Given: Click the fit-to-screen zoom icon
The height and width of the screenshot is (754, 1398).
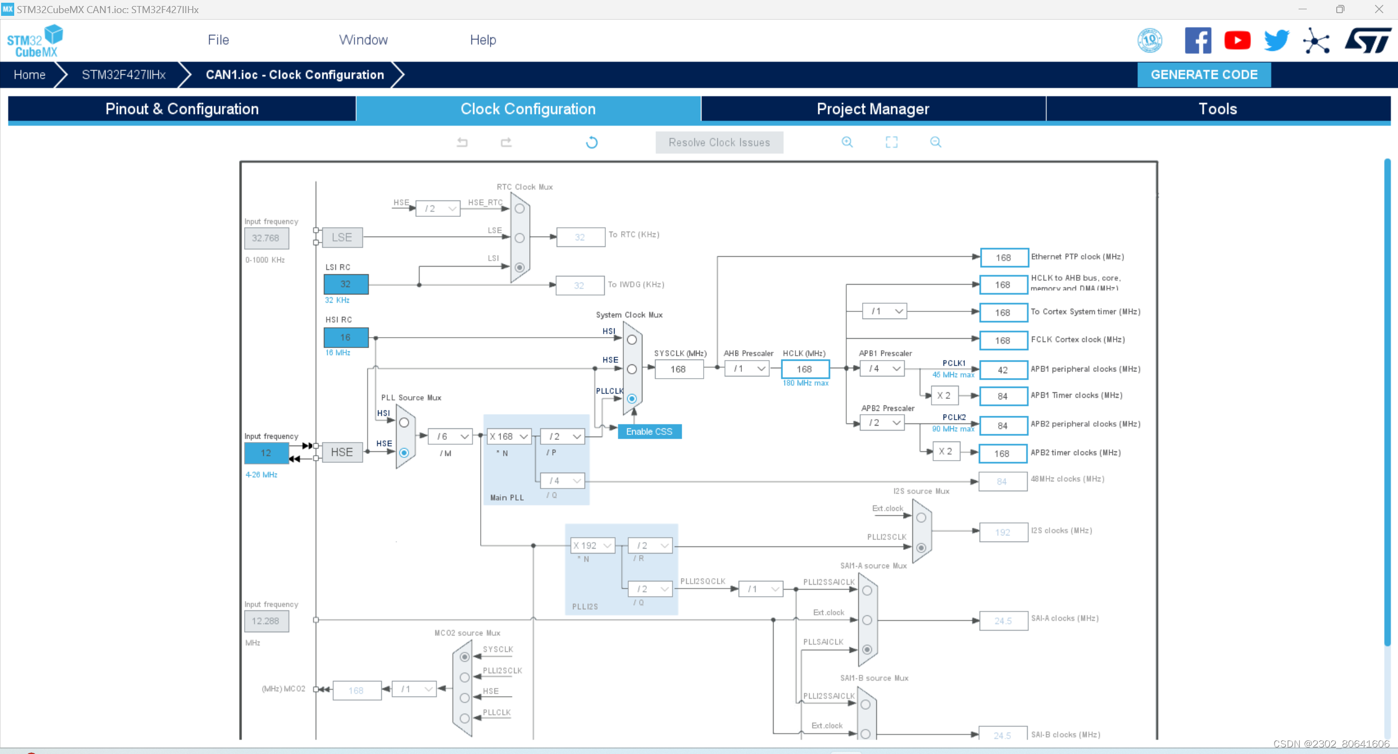Looking at the screenshot, I should pos(891,142).
